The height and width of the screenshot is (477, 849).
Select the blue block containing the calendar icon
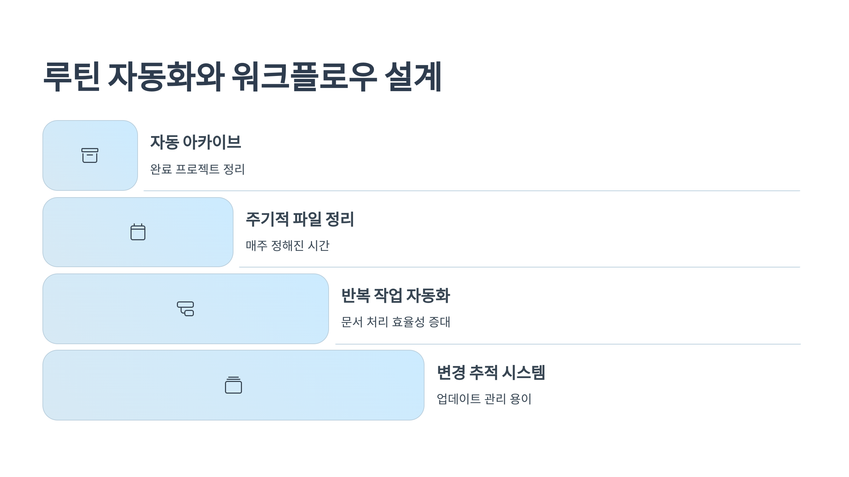(138, 232)
